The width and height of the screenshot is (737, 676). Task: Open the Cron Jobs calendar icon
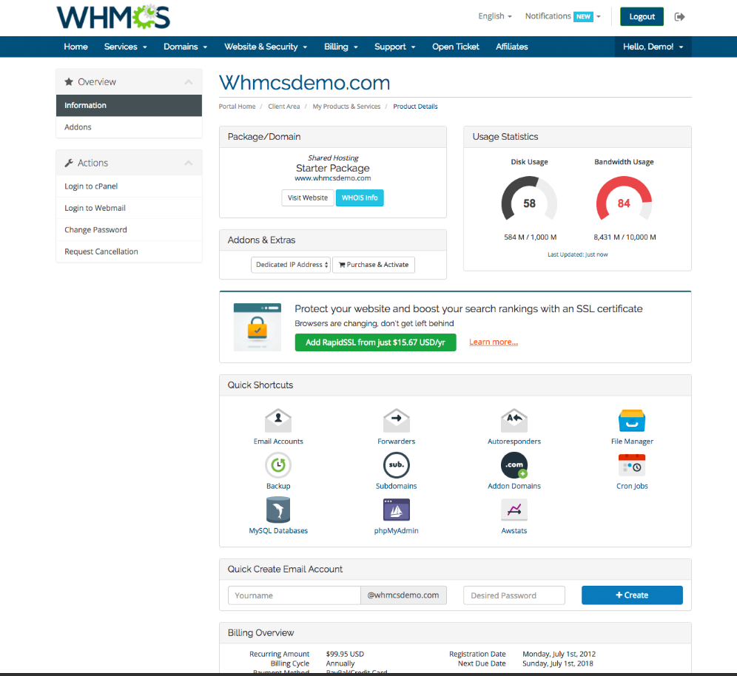(x=632, y=465)
